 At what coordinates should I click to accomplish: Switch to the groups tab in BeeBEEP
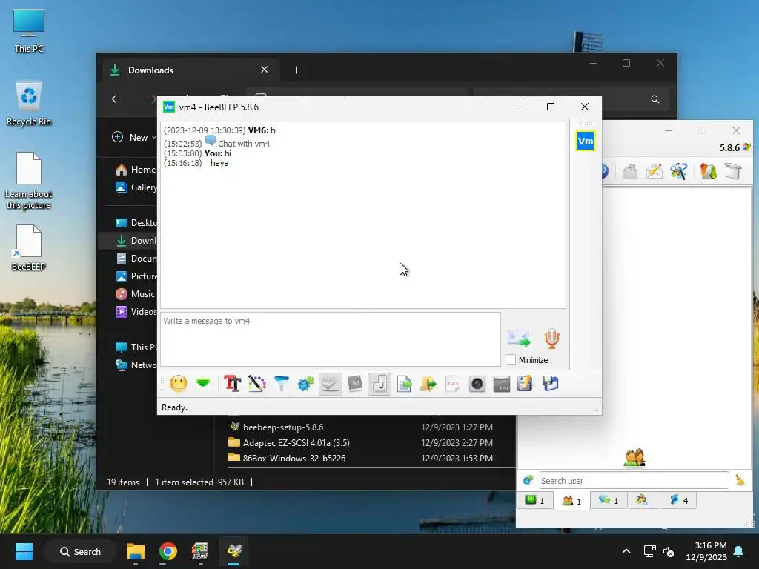[643, 500]
